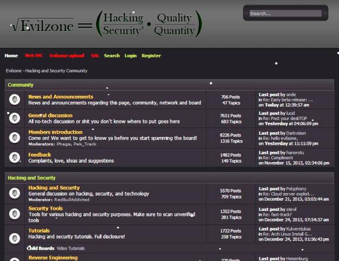Open the Tutorials board

click(39, 231)
